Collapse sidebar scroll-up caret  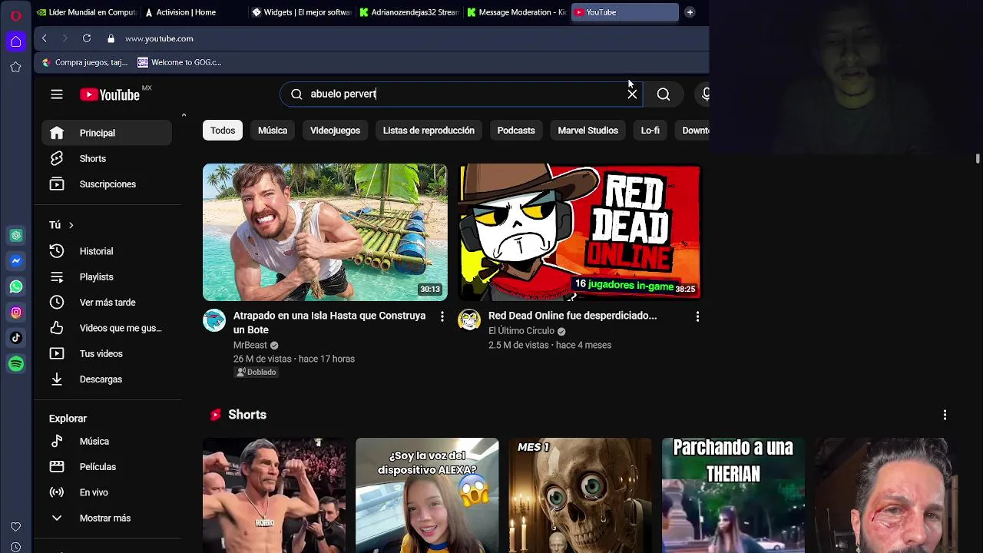click(184, 115)
